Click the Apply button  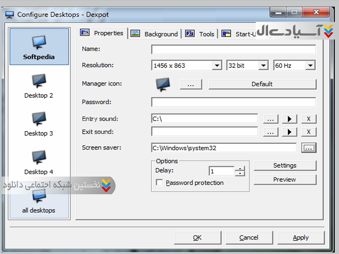point(301,237)
